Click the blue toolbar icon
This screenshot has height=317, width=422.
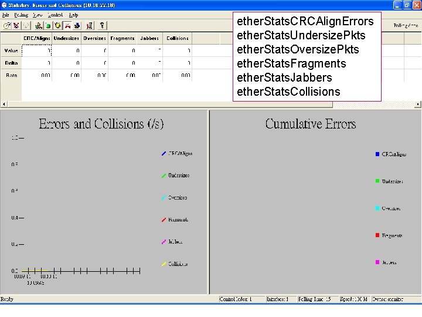(77, 26)
